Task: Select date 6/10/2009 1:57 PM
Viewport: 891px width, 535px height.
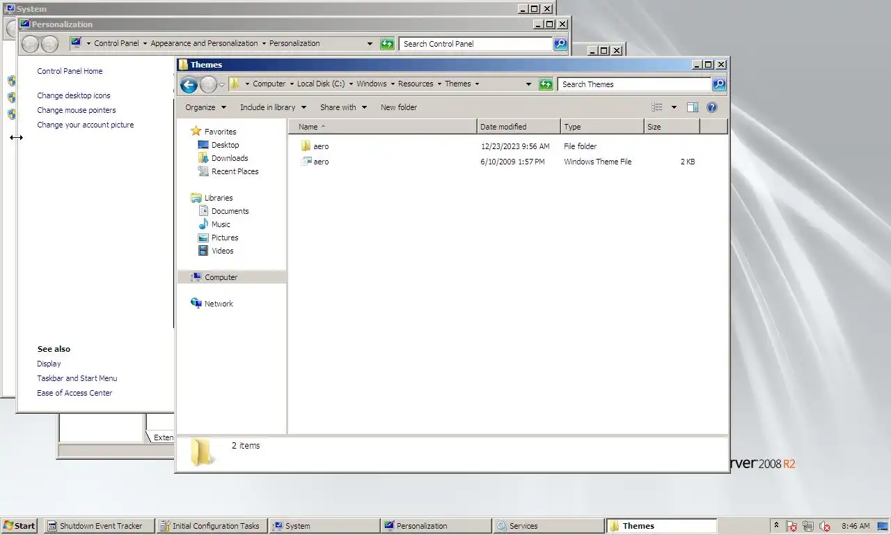Action: [513, 162]
